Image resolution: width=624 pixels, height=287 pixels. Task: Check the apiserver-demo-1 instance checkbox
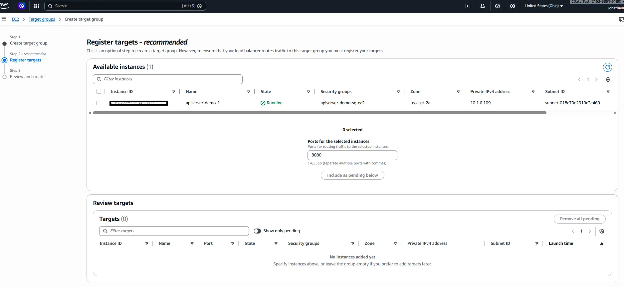pos(99,103)
